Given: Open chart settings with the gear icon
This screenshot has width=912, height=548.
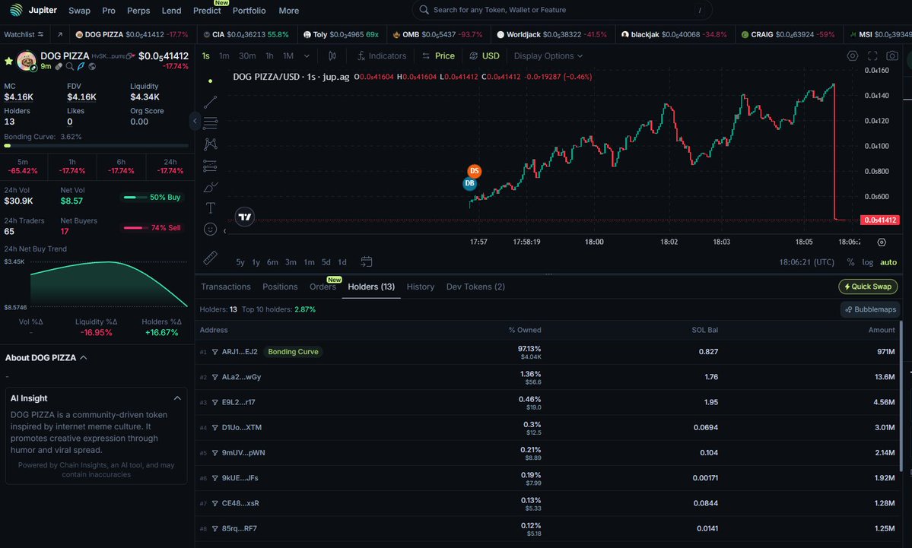Looking at the screenshot, I should click(853, 55).
